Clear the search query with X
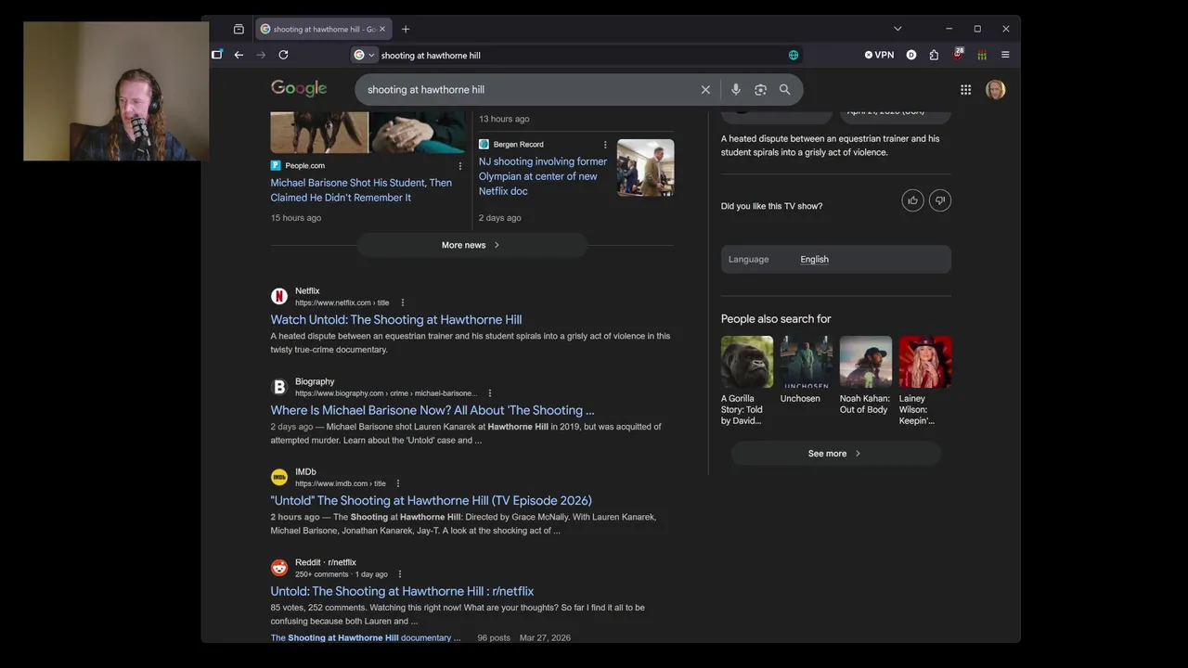Viewport: 1188px width, 668px height. [x=705, y=89]
